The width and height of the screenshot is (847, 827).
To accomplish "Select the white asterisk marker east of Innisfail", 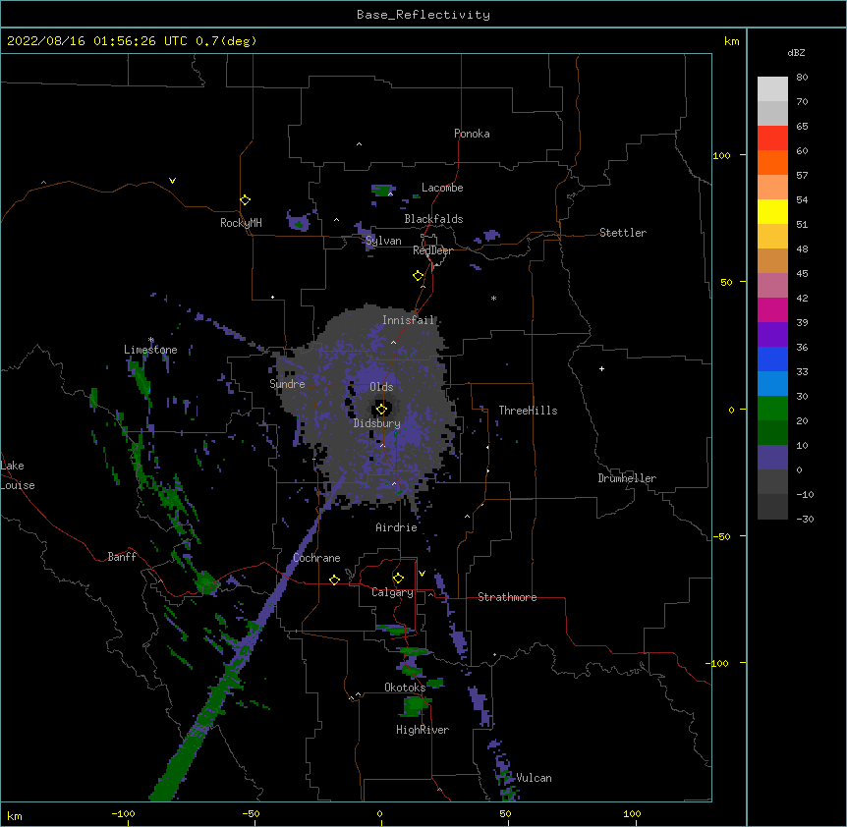I will pyautogui.click(x=493, y=298).
